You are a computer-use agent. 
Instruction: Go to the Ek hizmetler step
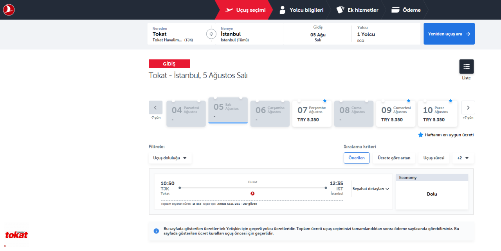point(358,10)
